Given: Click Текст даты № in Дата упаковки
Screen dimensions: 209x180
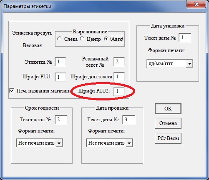Looking at the screenshot, I should pyautogui.click(x=185, y=37).
